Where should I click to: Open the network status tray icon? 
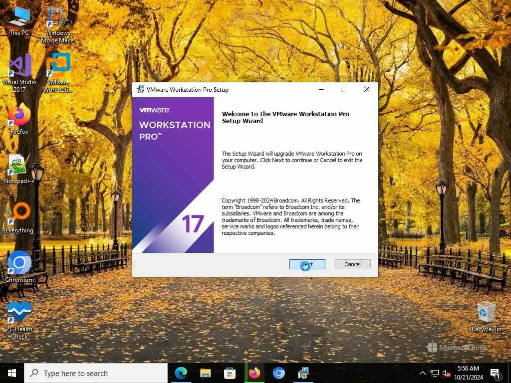click(435, 373)
